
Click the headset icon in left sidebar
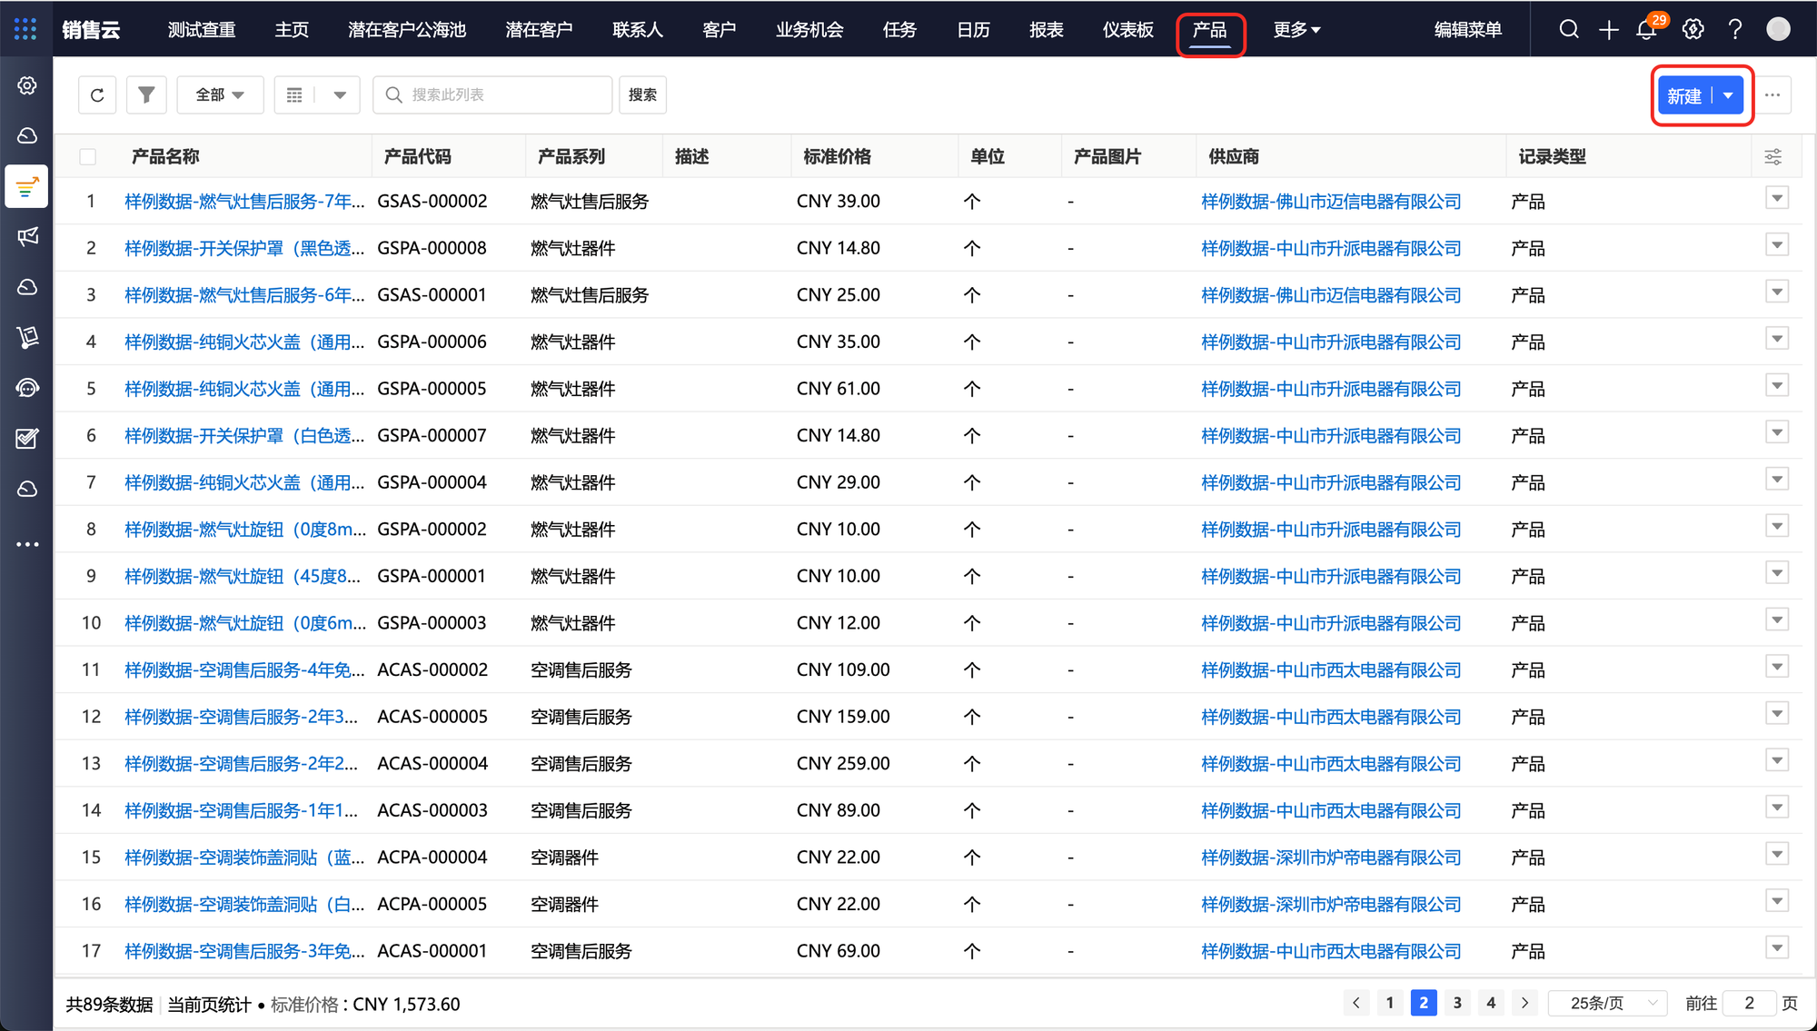pos(27,389)
